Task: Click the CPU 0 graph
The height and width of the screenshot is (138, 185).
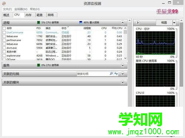Action: tap(155, 101)
